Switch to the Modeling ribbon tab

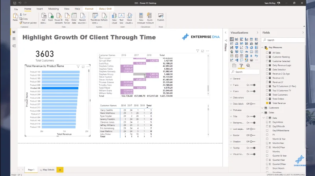click(x=54, y=9)
